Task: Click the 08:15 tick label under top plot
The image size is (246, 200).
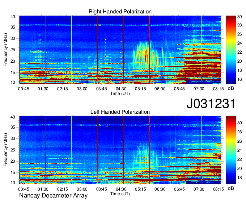Action: coord(219,89)
